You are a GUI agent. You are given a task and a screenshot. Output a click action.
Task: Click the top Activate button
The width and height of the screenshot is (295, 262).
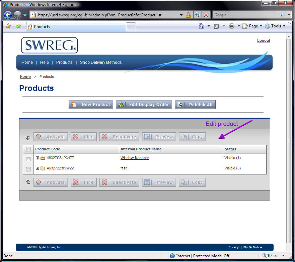tap(51, 137)
